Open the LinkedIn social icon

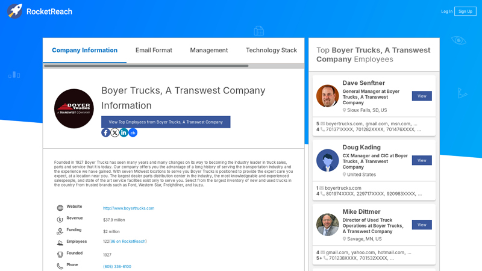124,132
